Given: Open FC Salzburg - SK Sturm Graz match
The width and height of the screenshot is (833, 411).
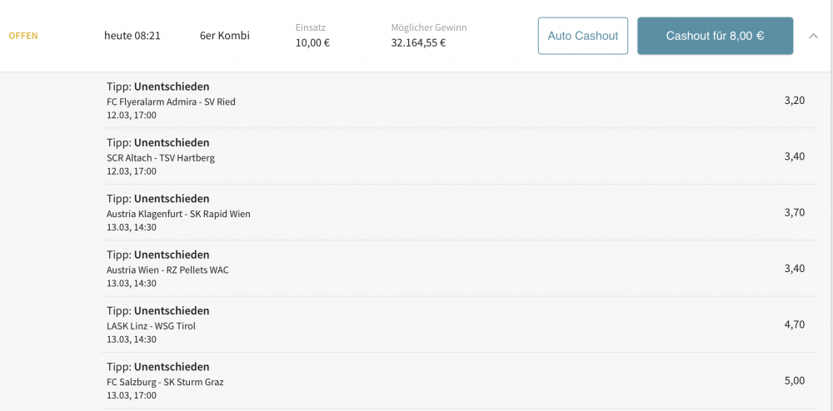Looking at the screenshot, I should pyautogui.click(x=165, y=382).
